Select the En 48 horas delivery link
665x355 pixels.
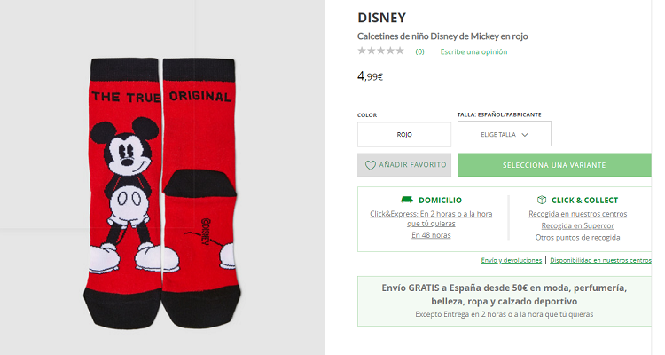tap(431, 235)
